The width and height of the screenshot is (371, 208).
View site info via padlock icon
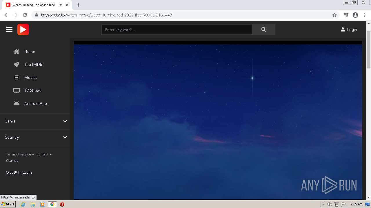pyautogui.click(x=37, y=15)
